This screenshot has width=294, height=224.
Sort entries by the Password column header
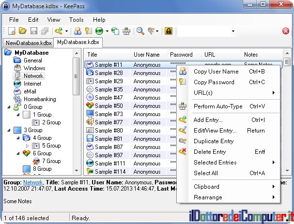coord(184,55)
